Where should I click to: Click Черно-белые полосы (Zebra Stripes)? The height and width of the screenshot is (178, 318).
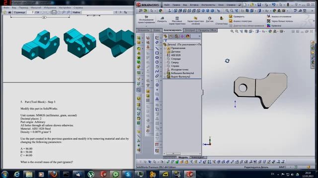279,21
